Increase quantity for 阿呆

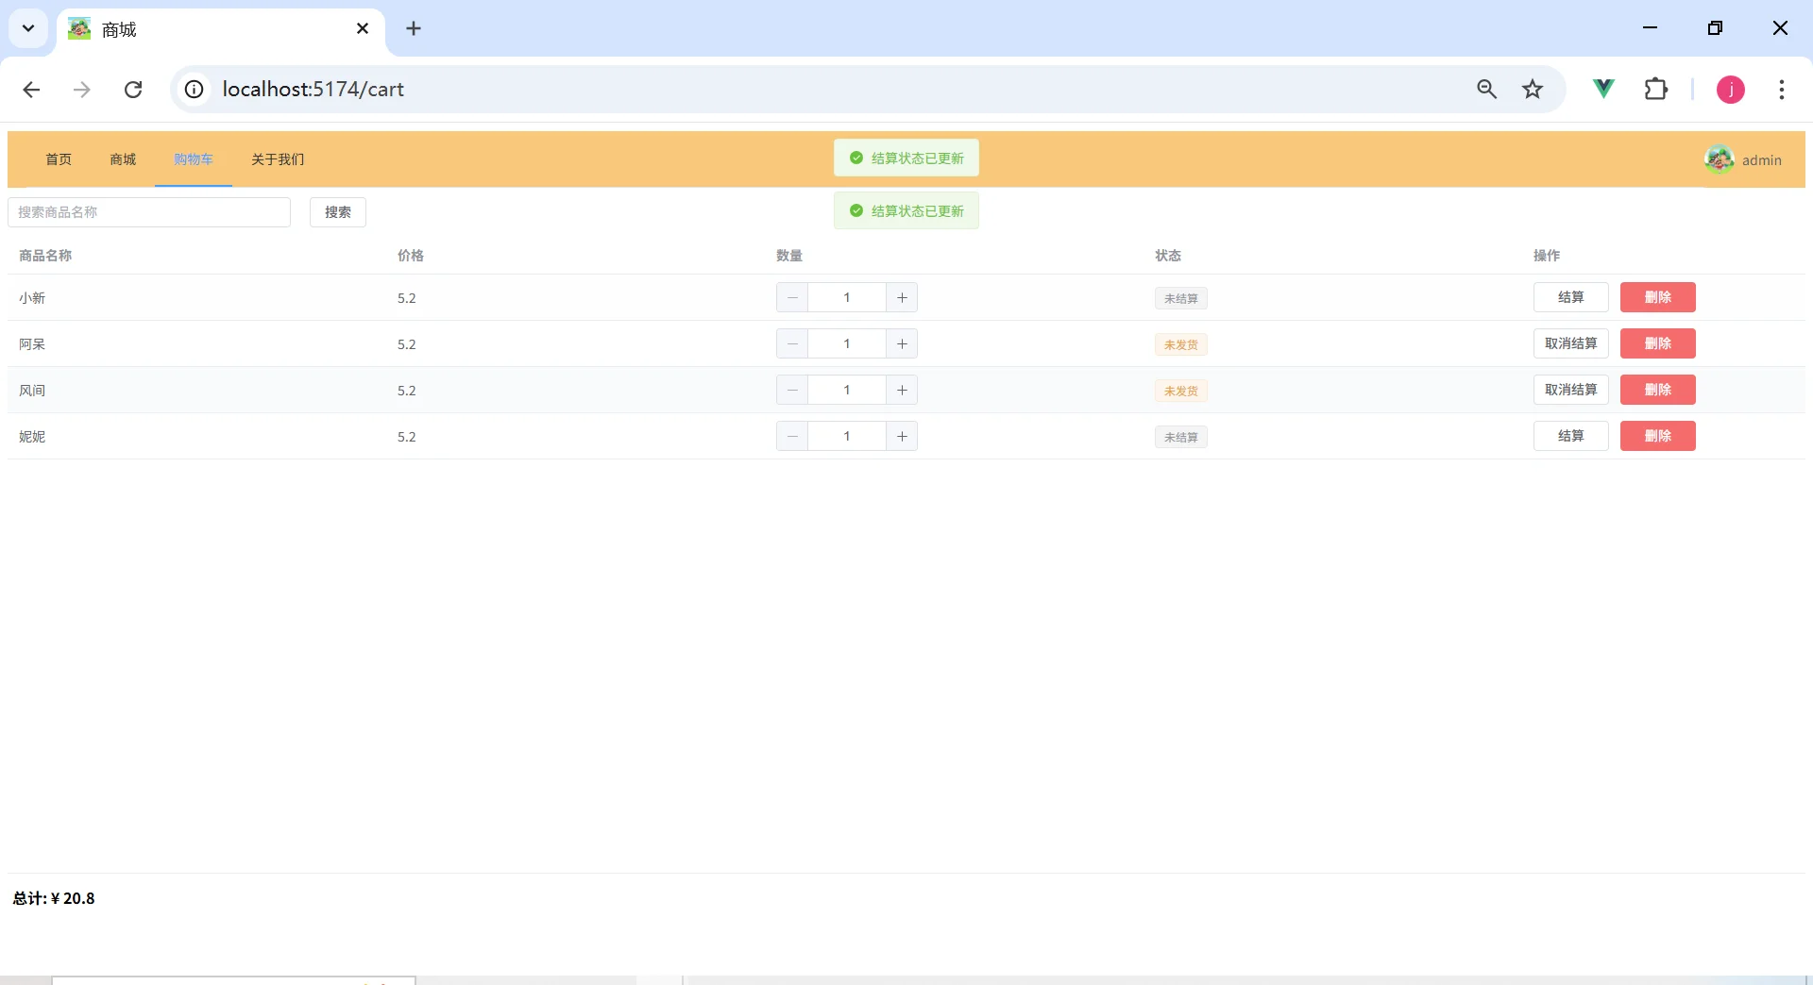pyautogui.click(x=902, y=344)
